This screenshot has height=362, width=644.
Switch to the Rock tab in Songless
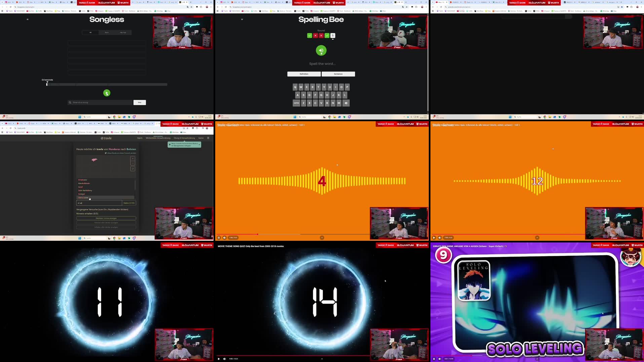pos(107,32)
